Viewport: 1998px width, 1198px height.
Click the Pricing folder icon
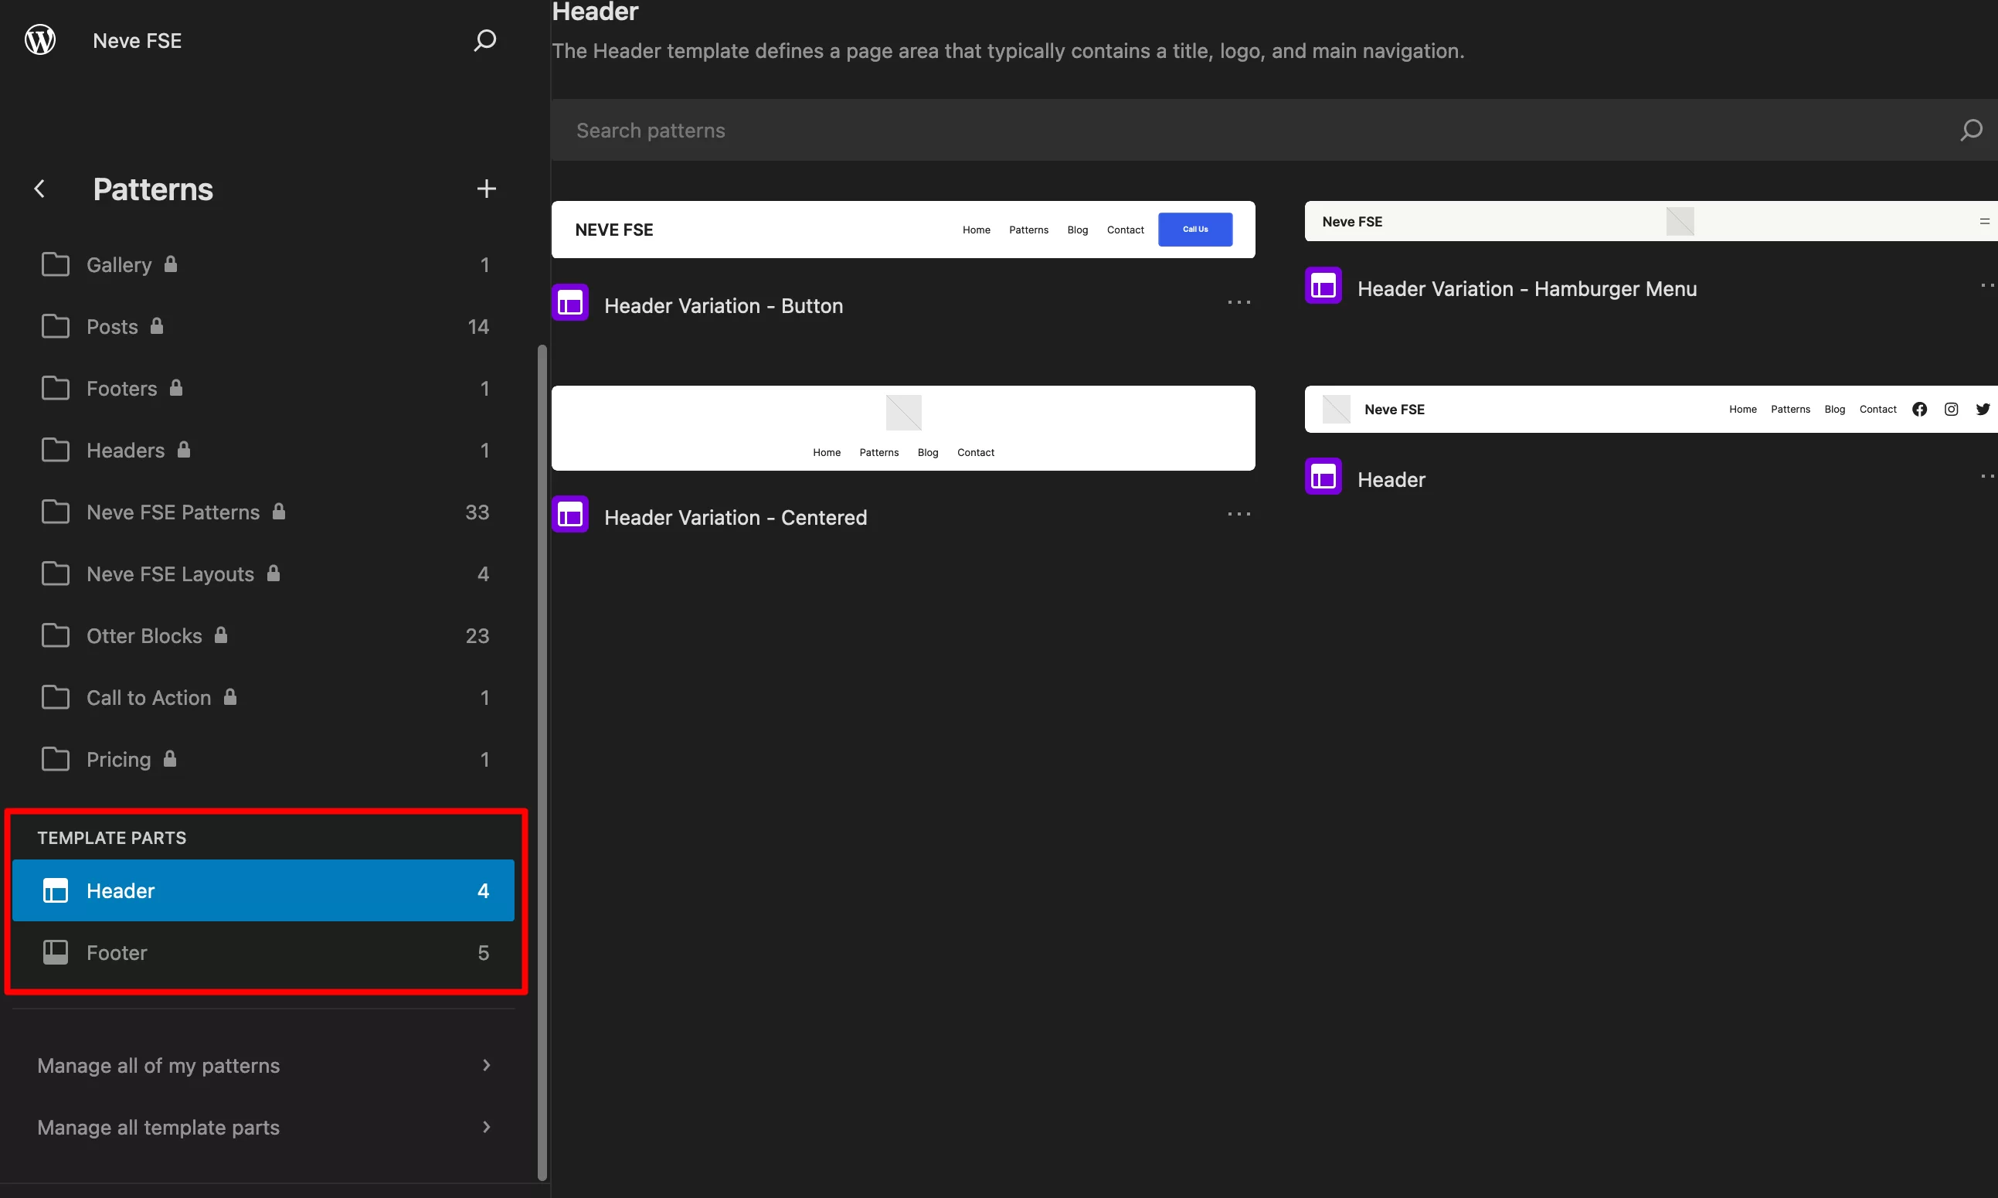pos(55,759)
